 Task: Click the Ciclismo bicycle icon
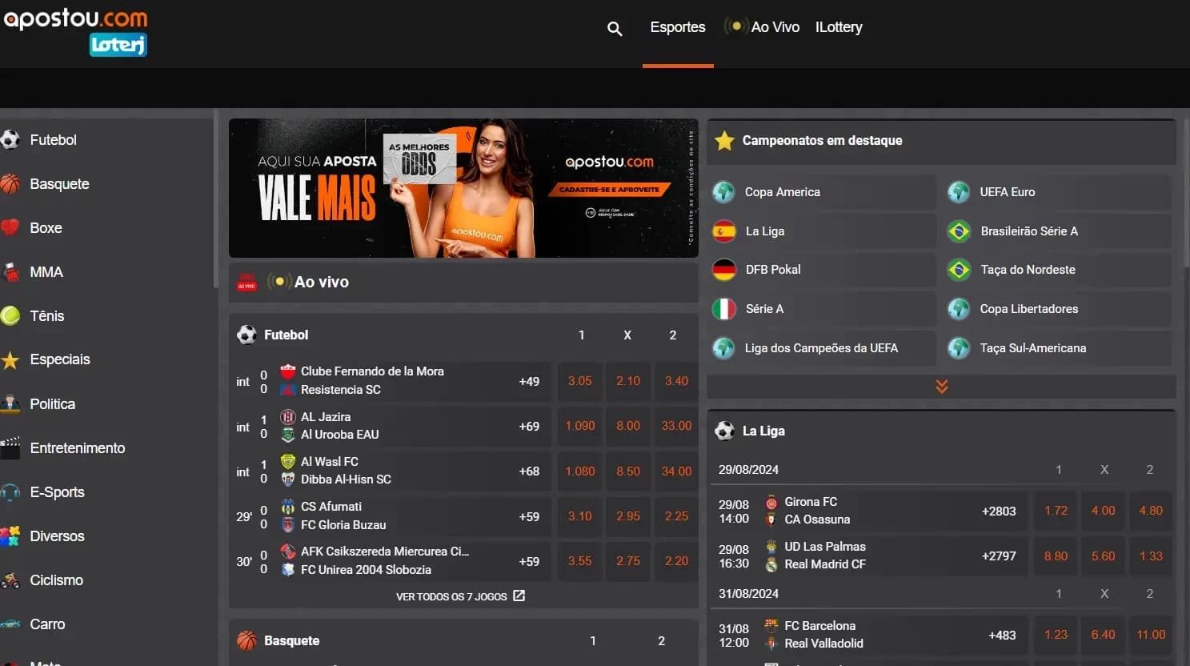pos(10,580)
